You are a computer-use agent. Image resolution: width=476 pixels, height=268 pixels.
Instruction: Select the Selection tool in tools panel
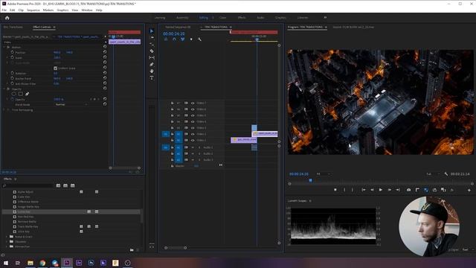152,31
